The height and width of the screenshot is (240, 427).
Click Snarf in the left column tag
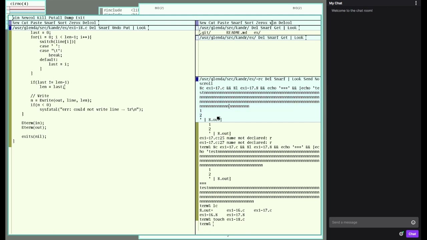(x=50, y=23)
